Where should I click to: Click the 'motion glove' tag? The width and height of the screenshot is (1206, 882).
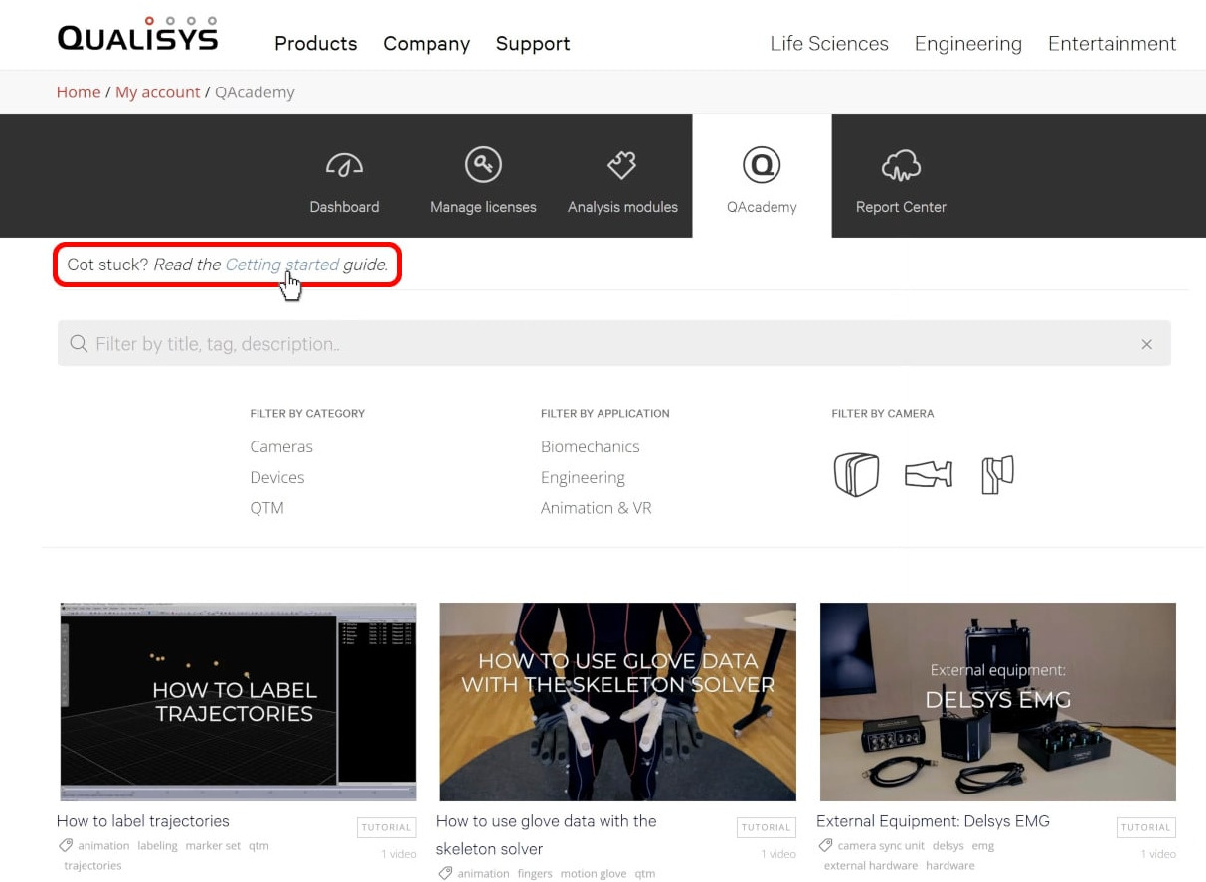point(593,873)
